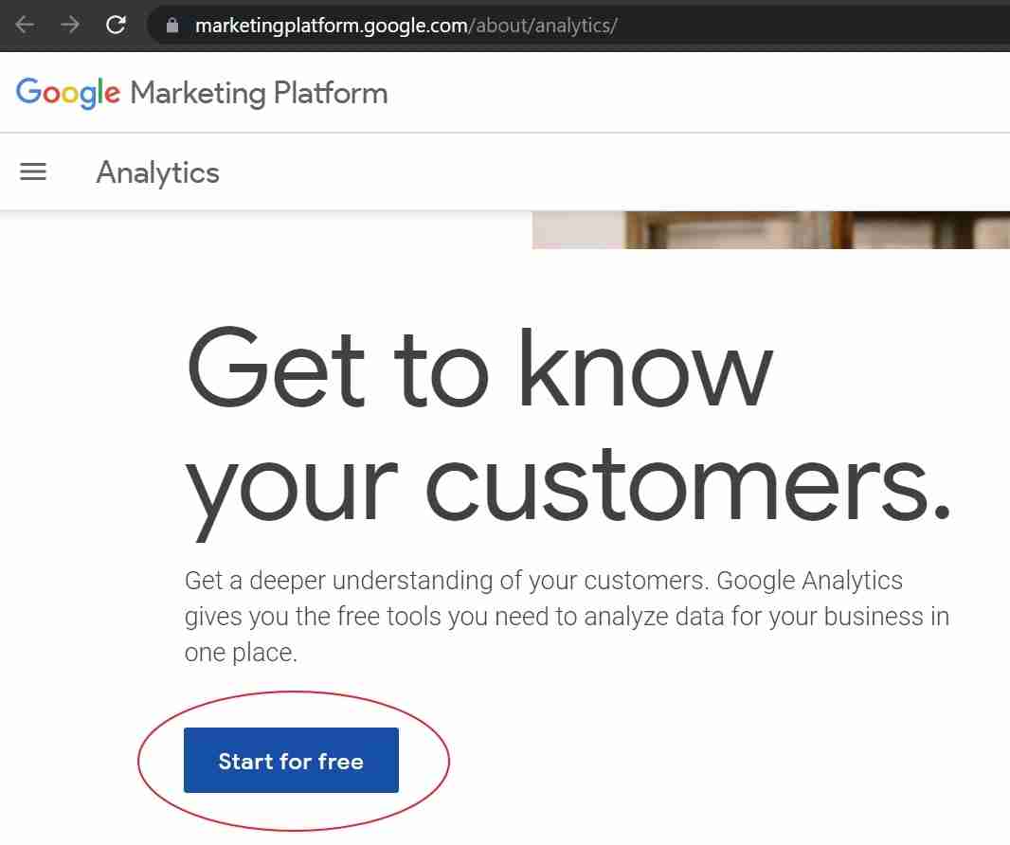Image resolution: width=1010 pixels, height=845 pixels.
Task: Click the /about/analytics/ path in the URL
Action: click(x=543, y=26)
